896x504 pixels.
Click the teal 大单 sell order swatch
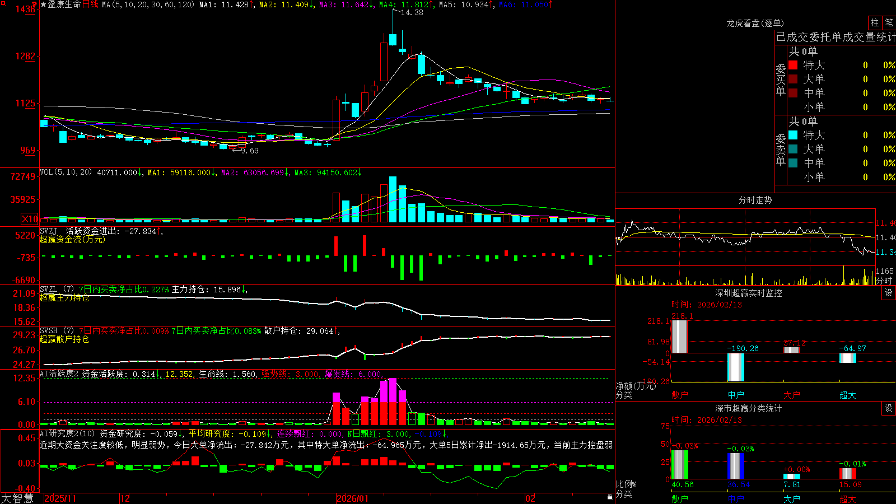[x=793, y=149]
